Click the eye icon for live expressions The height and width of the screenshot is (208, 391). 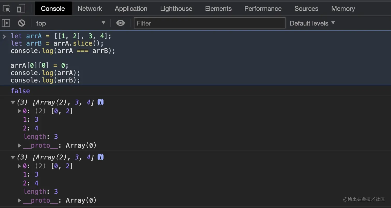tap(120, 23)
